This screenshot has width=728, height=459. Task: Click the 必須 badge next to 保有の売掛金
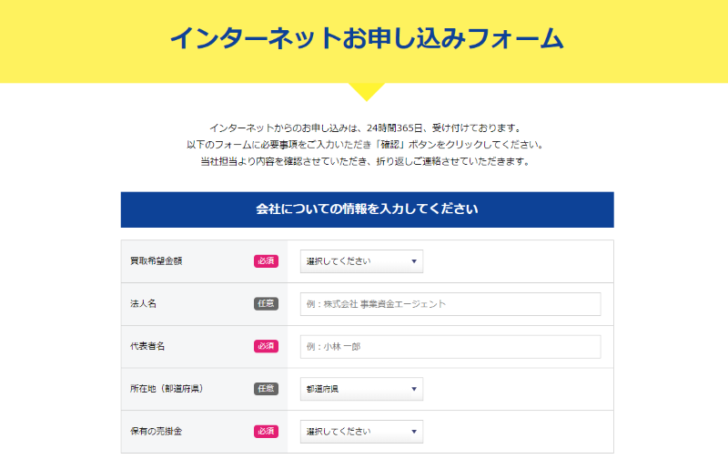(x=266, y=431)
